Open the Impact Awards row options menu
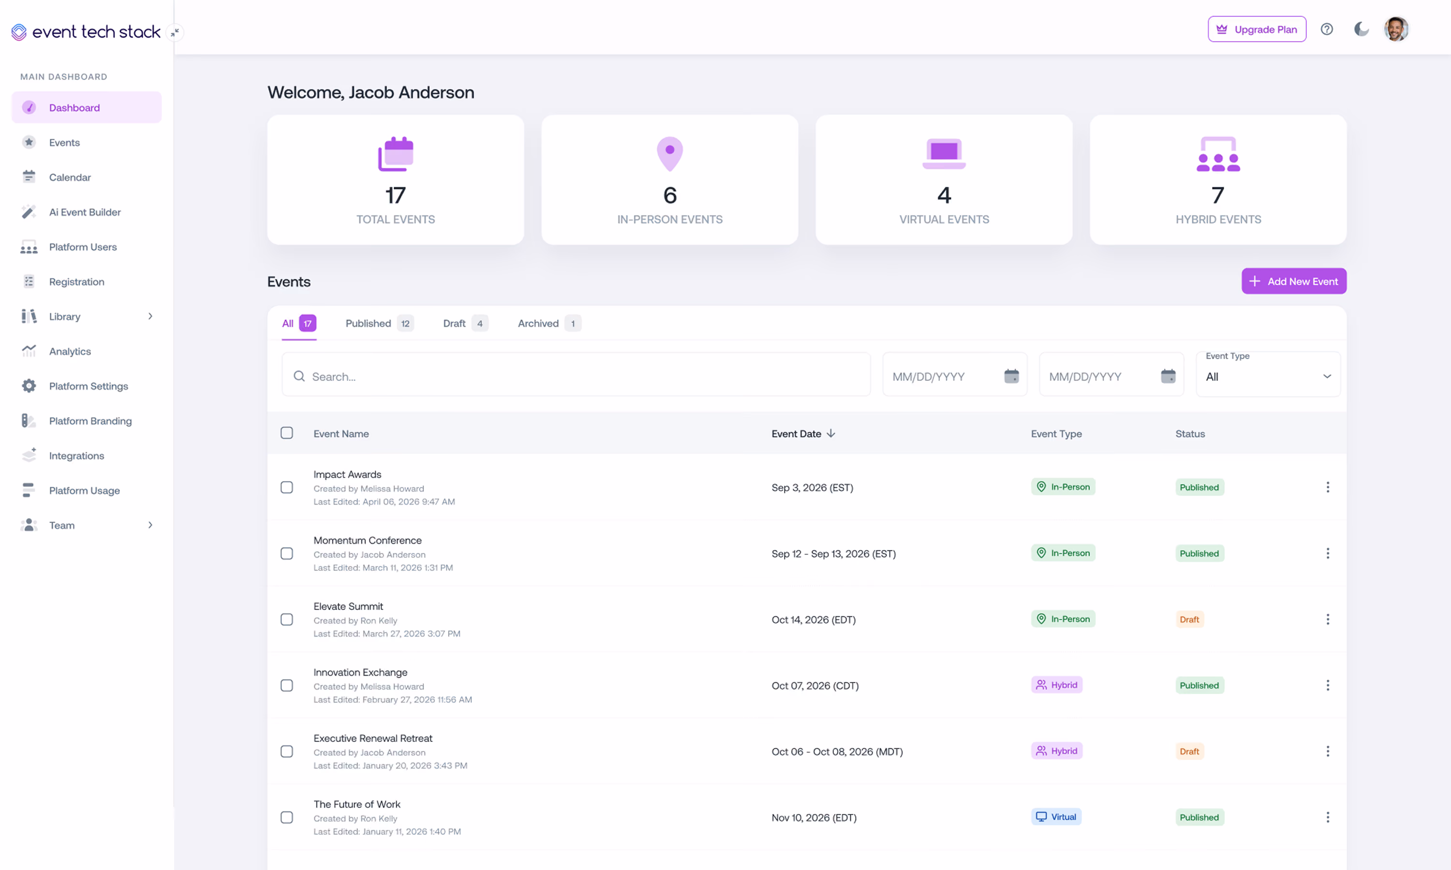Viewport: 1451px width, 870px height. (x=1327, y=487)
